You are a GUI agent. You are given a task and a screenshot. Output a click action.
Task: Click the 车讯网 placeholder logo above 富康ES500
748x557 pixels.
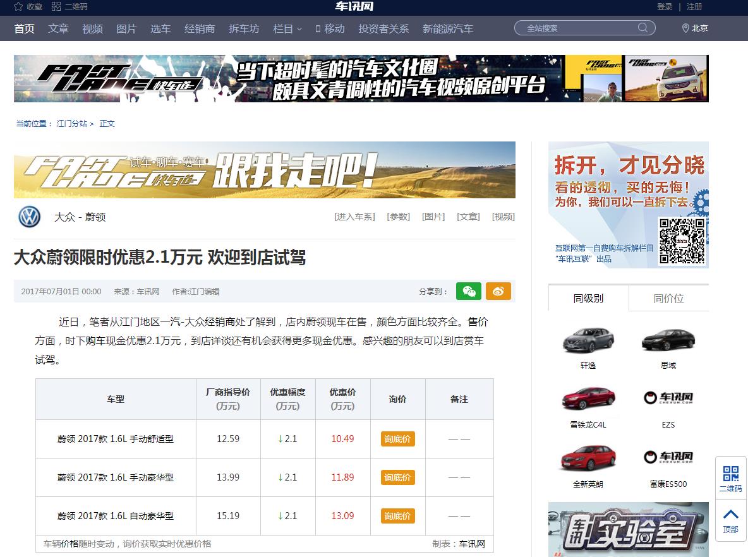pyautogui.click(x=668, y=457)
